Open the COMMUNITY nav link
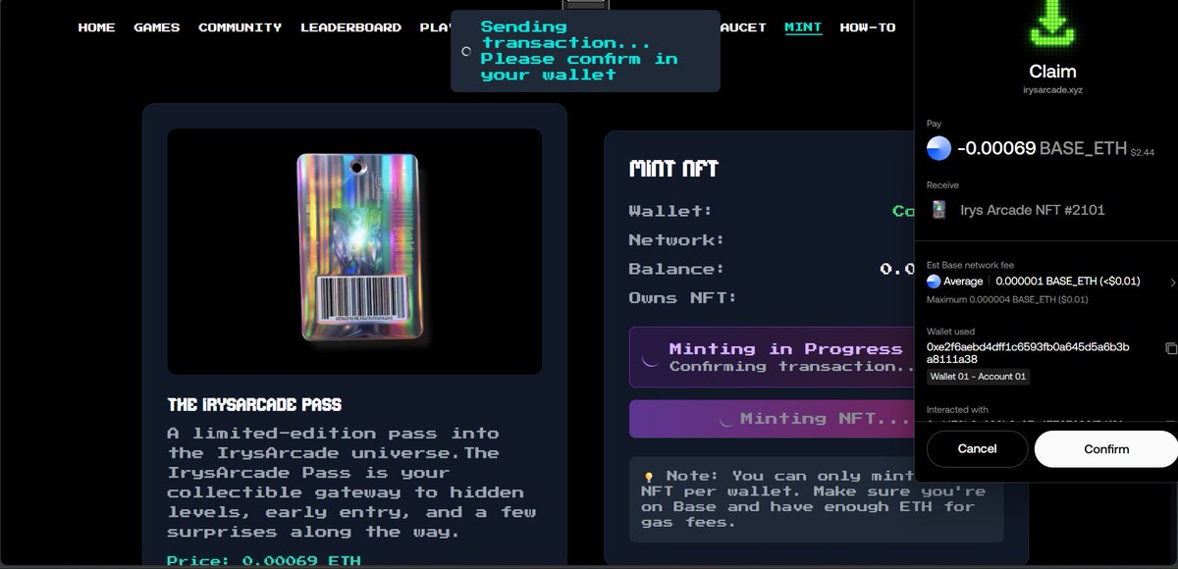Viewport: 1178px width, 569px height. pyautogui.click(x=241, y=27)
